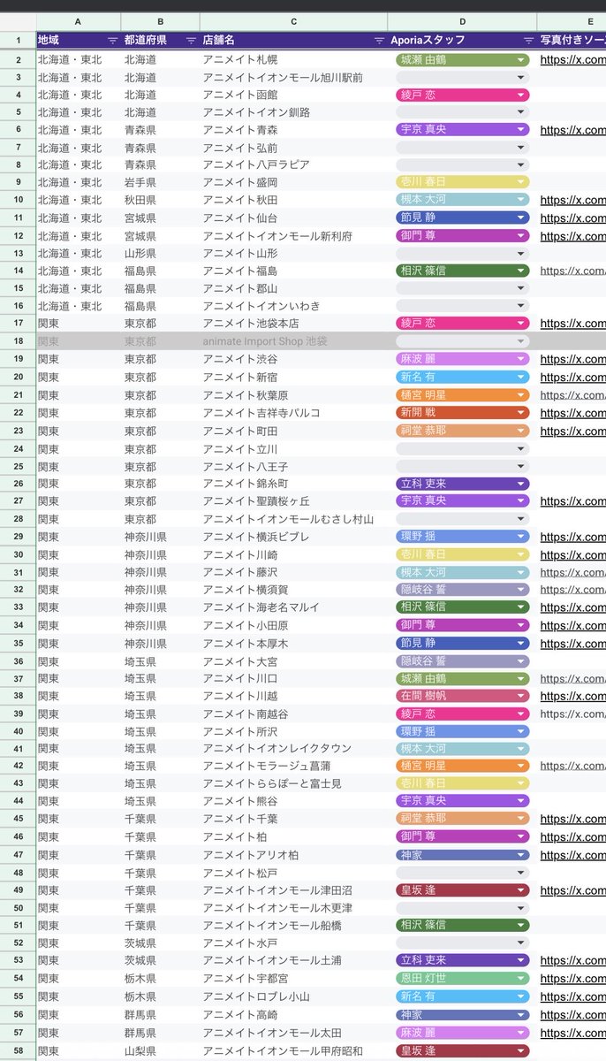Select row 18 by its row number

pyautogui.click(x=18, y=341)
